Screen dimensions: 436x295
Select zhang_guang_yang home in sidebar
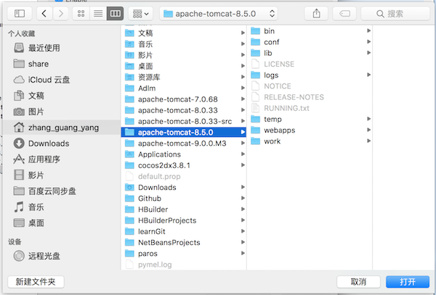[61, 128]
